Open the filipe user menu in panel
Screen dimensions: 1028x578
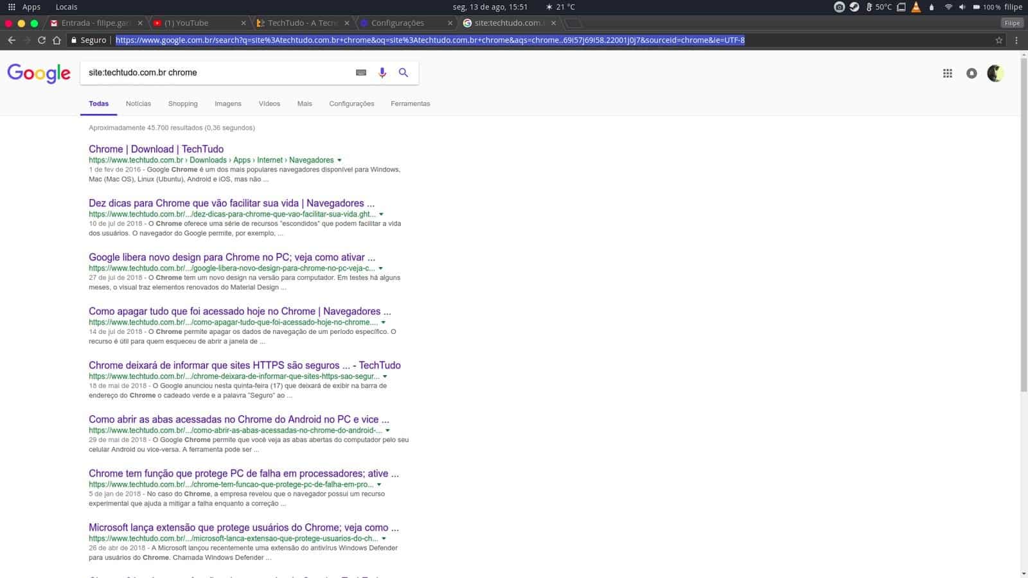[x=1013, y=7]
